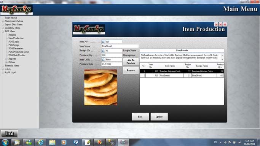Click the Produce Qty input field
This screenshot has width=260, height=146.
pos(112,55)
